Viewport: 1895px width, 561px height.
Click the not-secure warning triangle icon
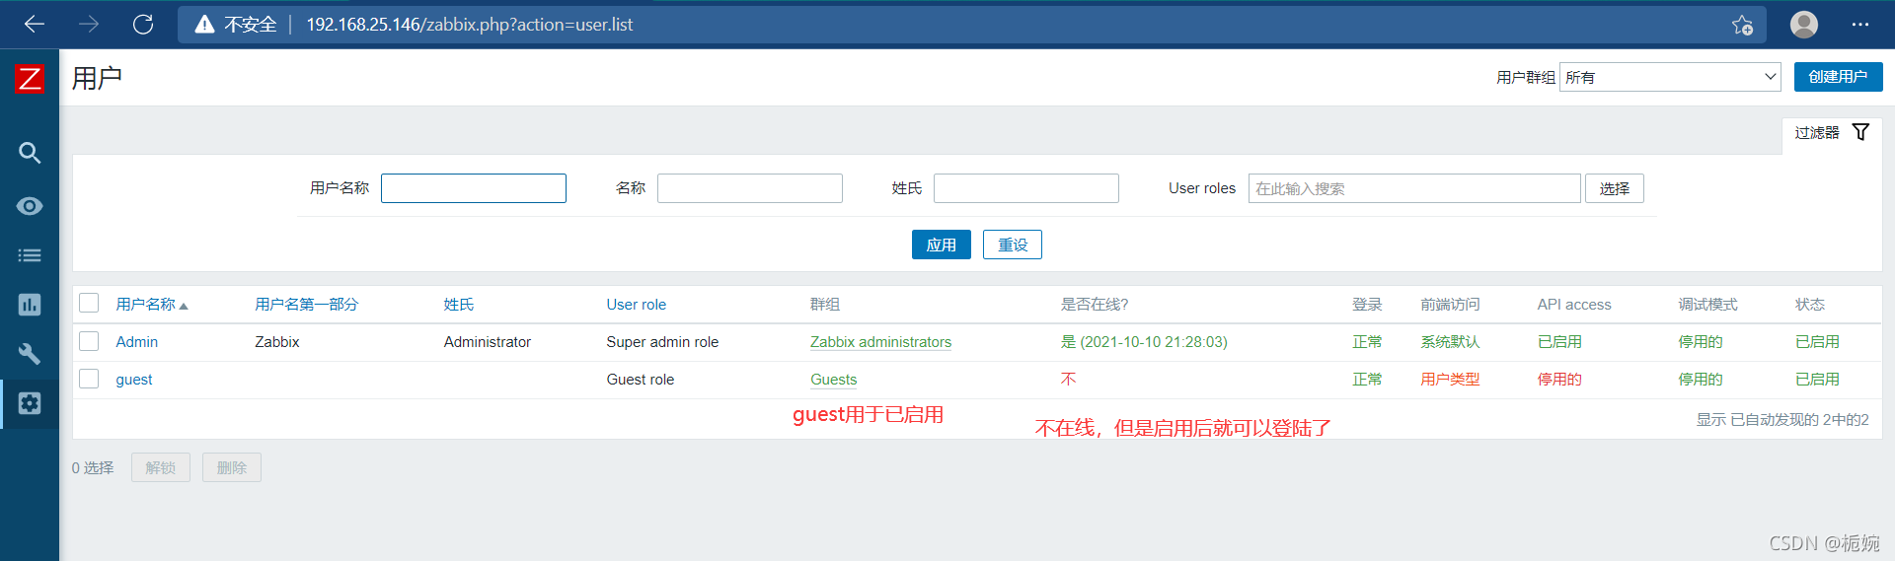(204, 24)
